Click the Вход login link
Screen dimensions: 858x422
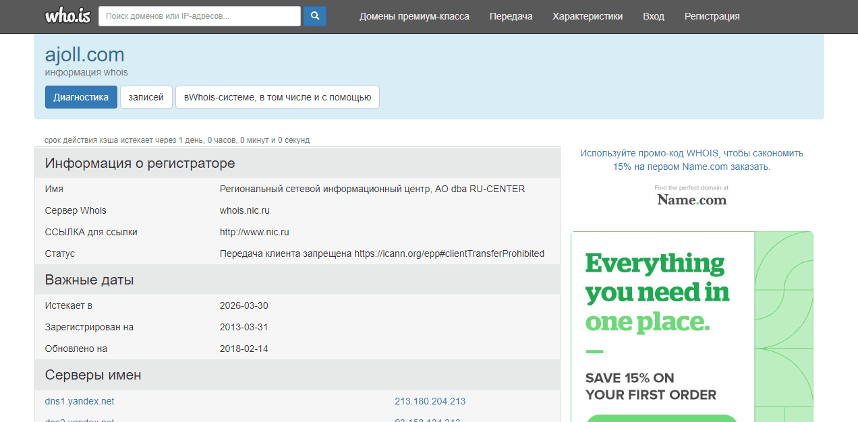click(x=653, y=16)
